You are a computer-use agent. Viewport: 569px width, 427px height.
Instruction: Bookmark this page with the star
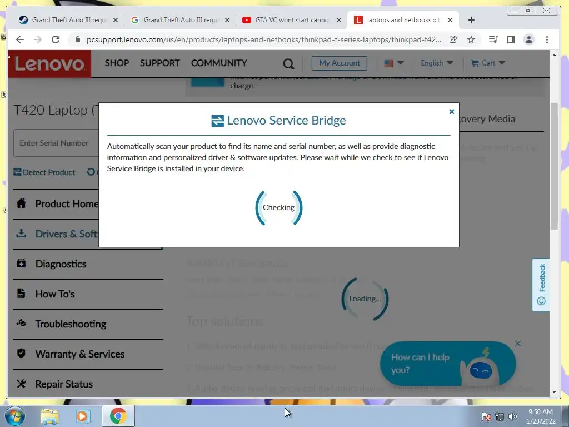pos(471,39)
